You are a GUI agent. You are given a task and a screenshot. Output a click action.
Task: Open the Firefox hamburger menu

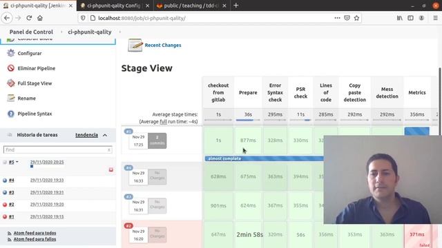click(435, 18)
